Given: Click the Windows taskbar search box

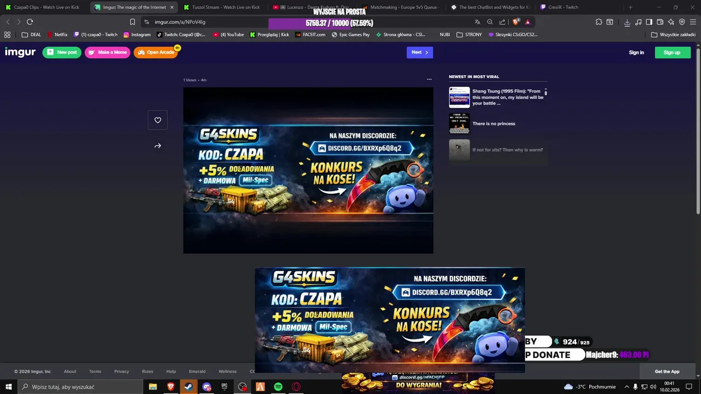Looking at the screenshot, I should tap(81, 387).
